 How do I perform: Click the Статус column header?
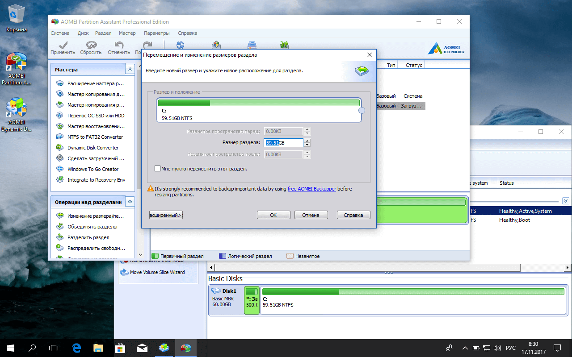coord(414,65)
